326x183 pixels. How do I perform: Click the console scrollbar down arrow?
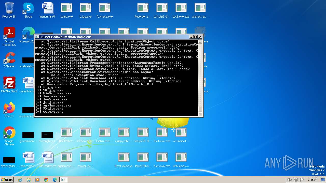pyautogui.click(x=200, y=114)
